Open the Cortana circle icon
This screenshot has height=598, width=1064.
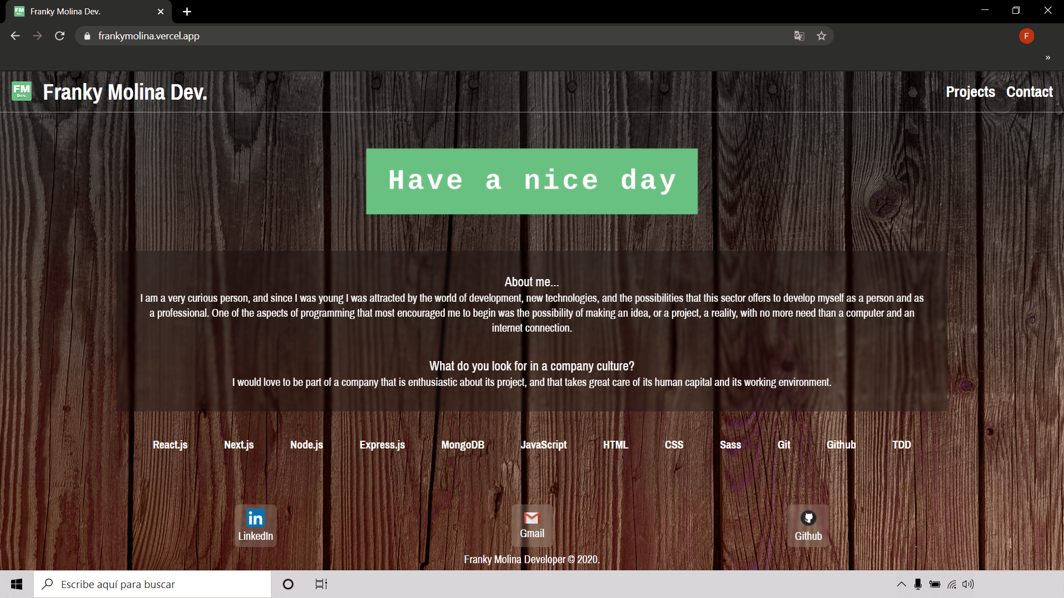[x=288, y=584]
